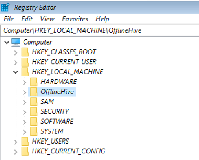Expand the OfflineHive subkey
The image size is (199, 160).
coord(25,93)
